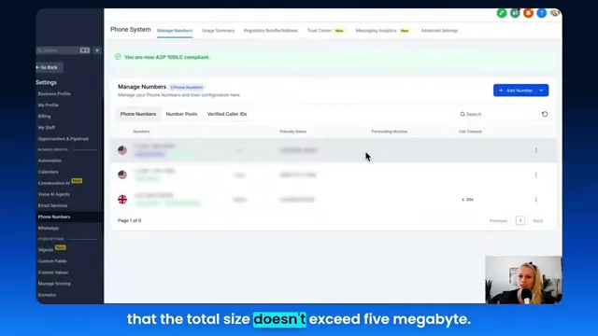Switch to the Verified Caller IDs sub-tab
This screenshot has width=598, height=336.
click(x=227, y=114)
